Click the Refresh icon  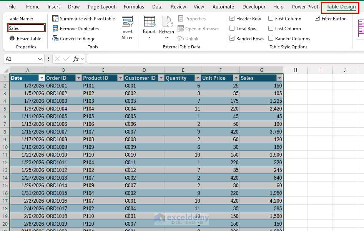[x=167, y=21]
